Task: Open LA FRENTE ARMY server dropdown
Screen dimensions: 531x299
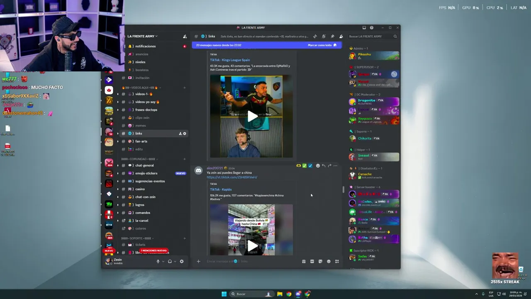Action: [x=142, y=36]
